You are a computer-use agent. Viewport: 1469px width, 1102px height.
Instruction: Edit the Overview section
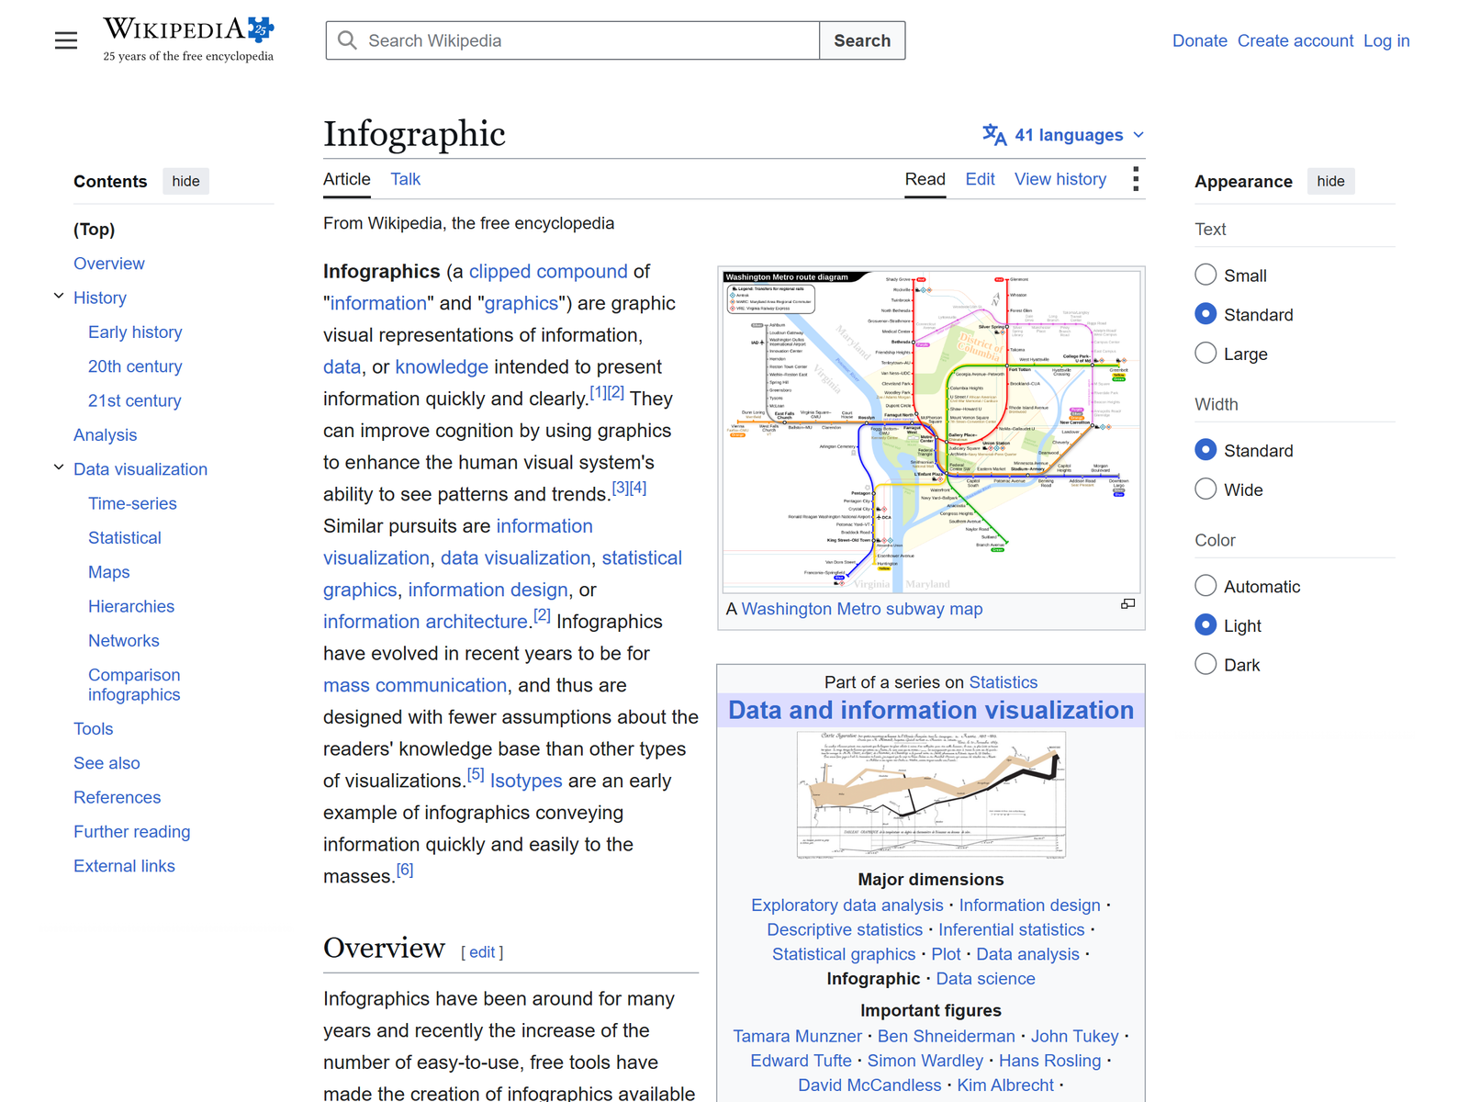point(482,952)
